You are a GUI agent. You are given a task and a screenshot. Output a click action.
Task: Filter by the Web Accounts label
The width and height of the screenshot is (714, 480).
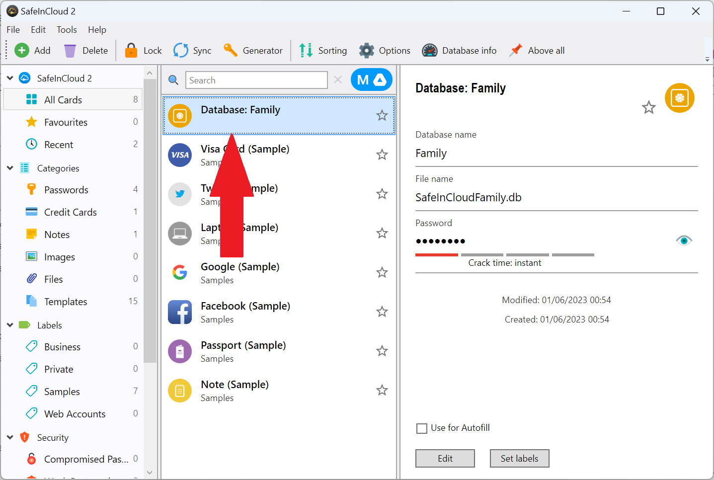pos(73,414)
